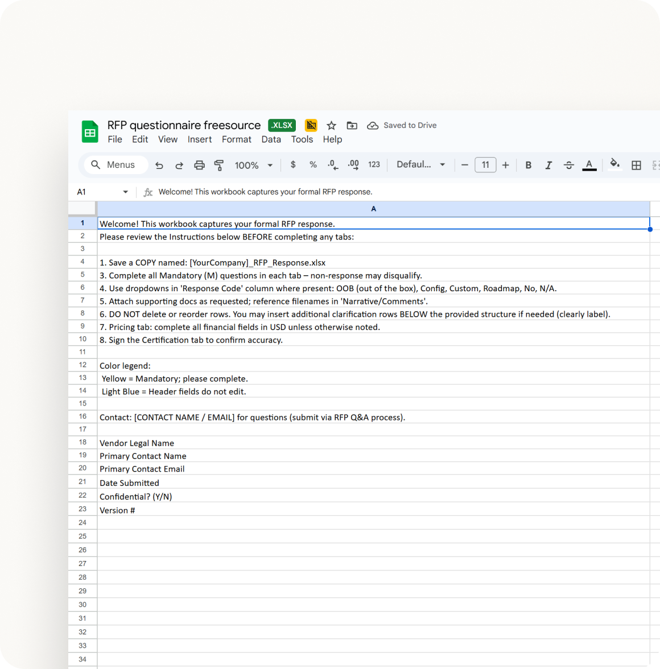This screenshot has width=660, height=669.
Task: Select cell '8. Sign the Certification tab'
Action: click(373, 340)
